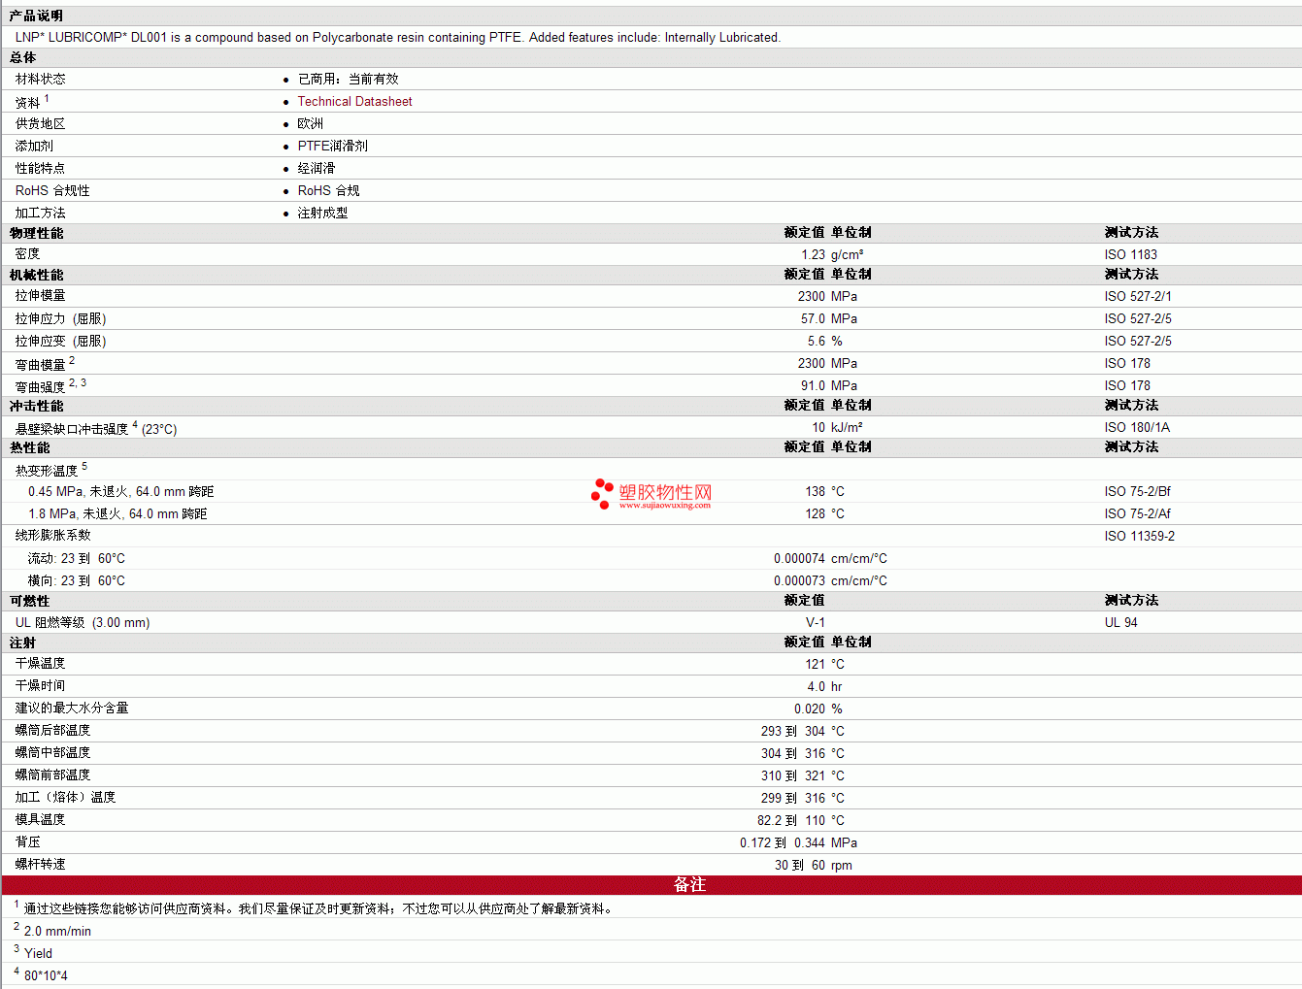Click the 干燥时间 value 4.0
Viewport: 1302px width, 989px height.
[817, 686]
